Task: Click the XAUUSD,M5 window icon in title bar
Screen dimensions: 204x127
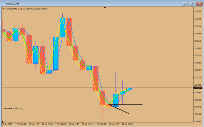Action: [3, 4]
